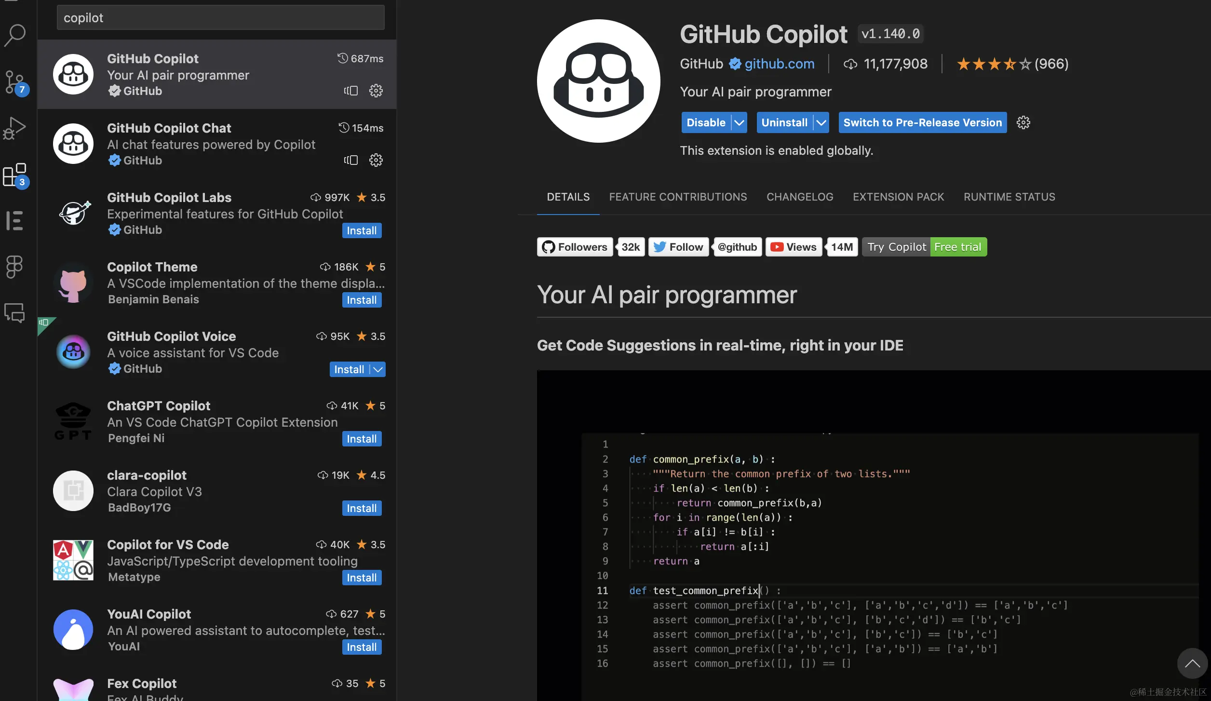The height and width of the screenshot is (701, 1211).
Task: Expand the Disable dropdown arrow
Action: click(739, 122)
